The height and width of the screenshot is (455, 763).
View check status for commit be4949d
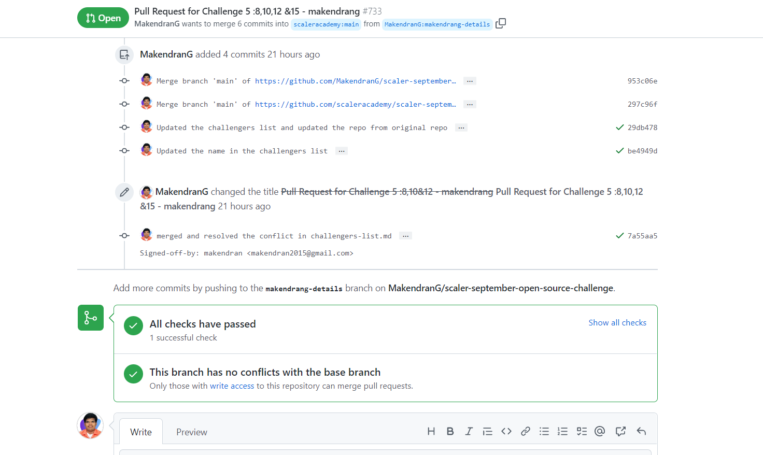pos(619,151)
